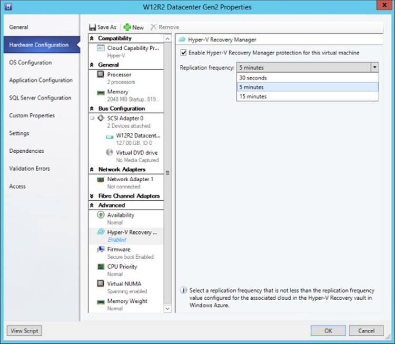Select the Hardware Configuration tab

(x=42, y=45)
